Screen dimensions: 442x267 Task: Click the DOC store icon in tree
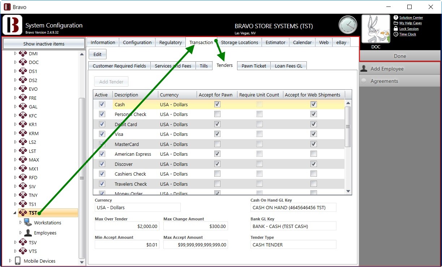23,62
